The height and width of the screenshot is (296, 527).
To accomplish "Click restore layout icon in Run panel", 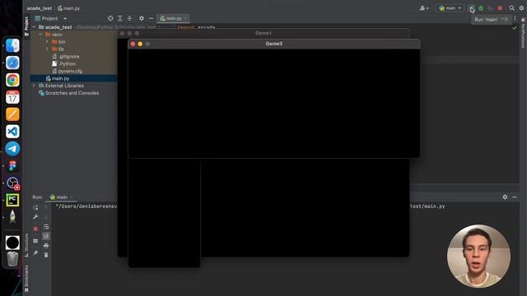I will pos(35,241).
